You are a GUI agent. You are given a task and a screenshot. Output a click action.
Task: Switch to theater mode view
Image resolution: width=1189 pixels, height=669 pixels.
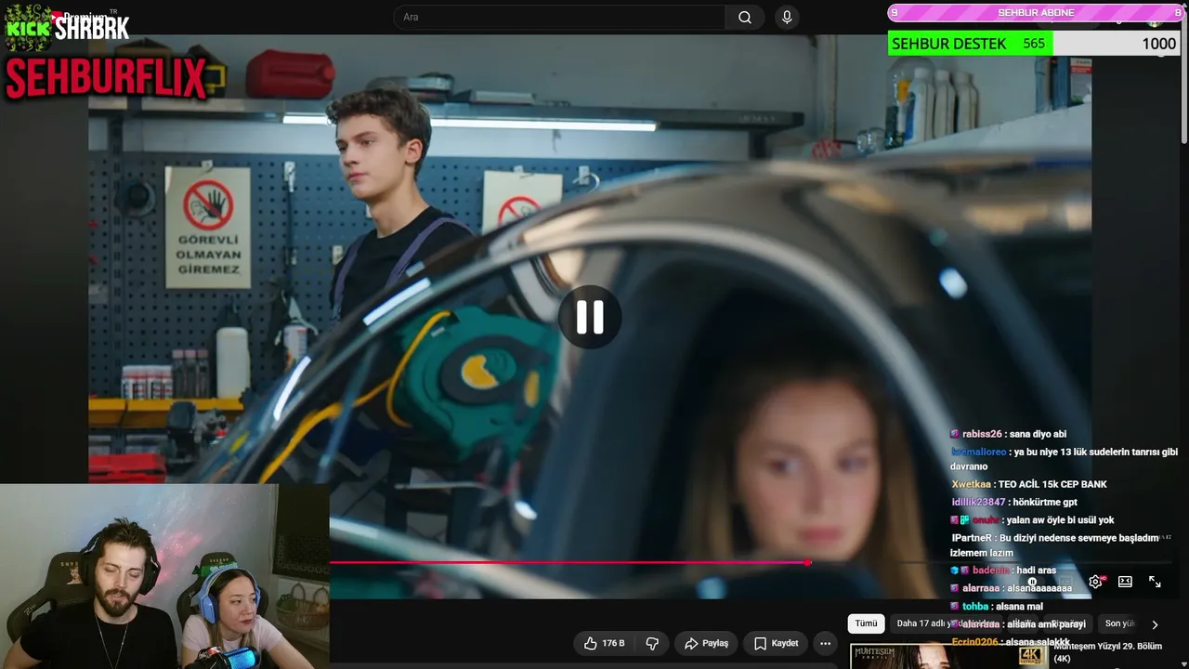1125,582
